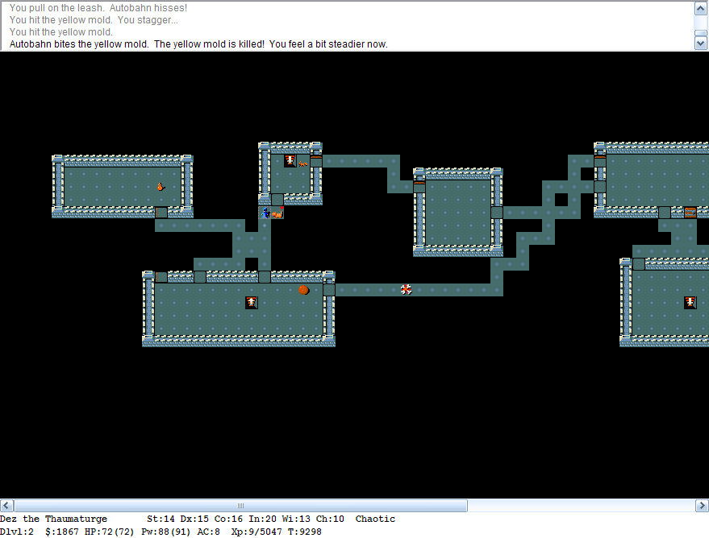Click the Ch:10 charisma stat
Image resolution: width=709 pixels, height=538 pixels.
point(330,519)
